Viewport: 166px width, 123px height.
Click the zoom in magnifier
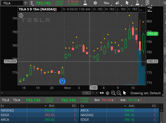click(x=113, y=93)
